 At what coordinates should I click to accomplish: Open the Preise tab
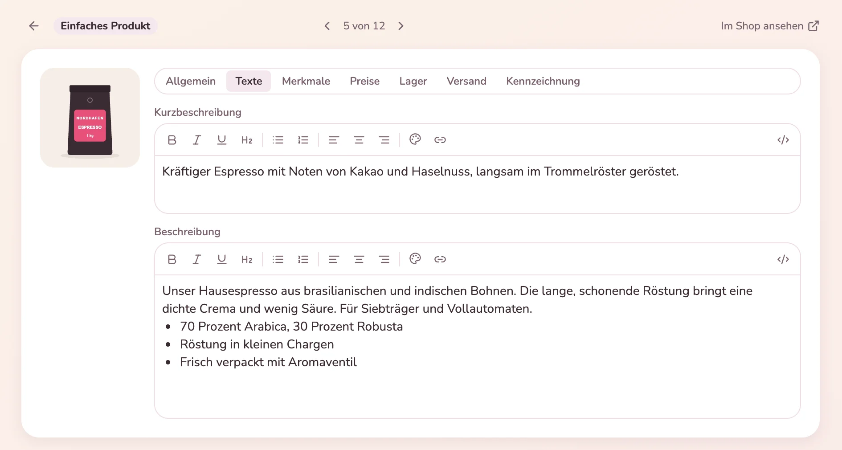point(365,81)
